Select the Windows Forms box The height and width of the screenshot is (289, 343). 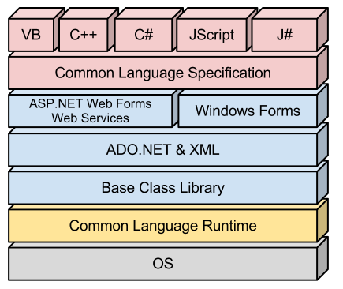(248, 111)
